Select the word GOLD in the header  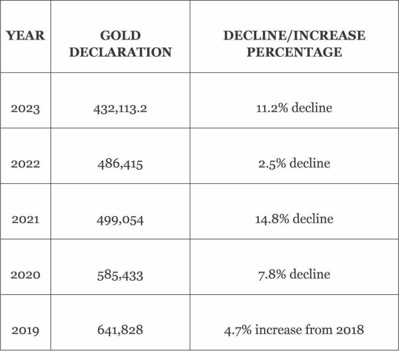[120, 35]
